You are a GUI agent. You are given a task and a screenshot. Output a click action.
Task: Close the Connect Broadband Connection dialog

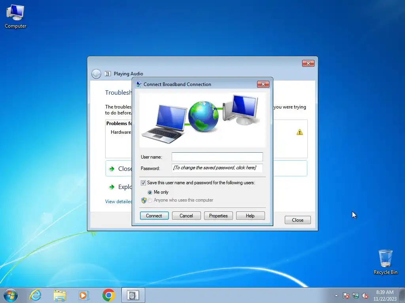(263, 84)
